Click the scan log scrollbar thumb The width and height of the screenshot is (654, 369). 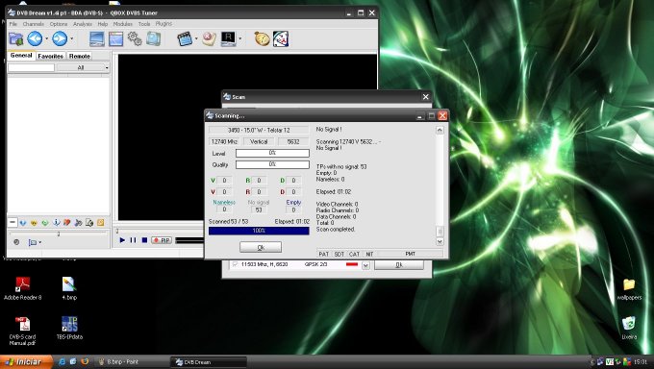[x=440, y=231]
